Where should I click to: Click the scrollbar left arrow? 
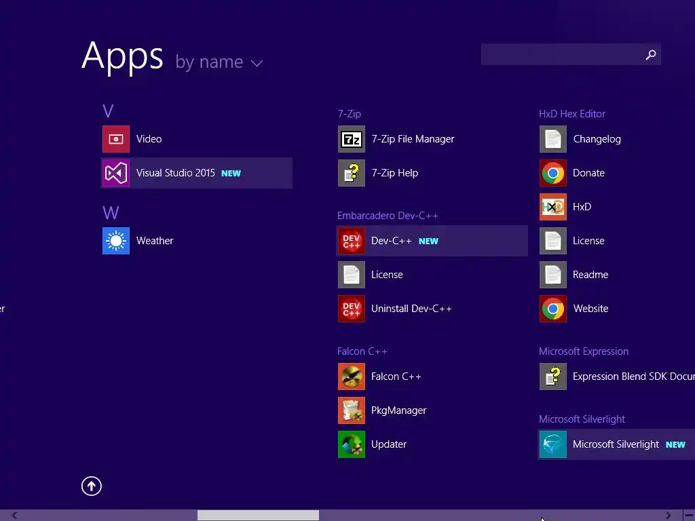15,516
